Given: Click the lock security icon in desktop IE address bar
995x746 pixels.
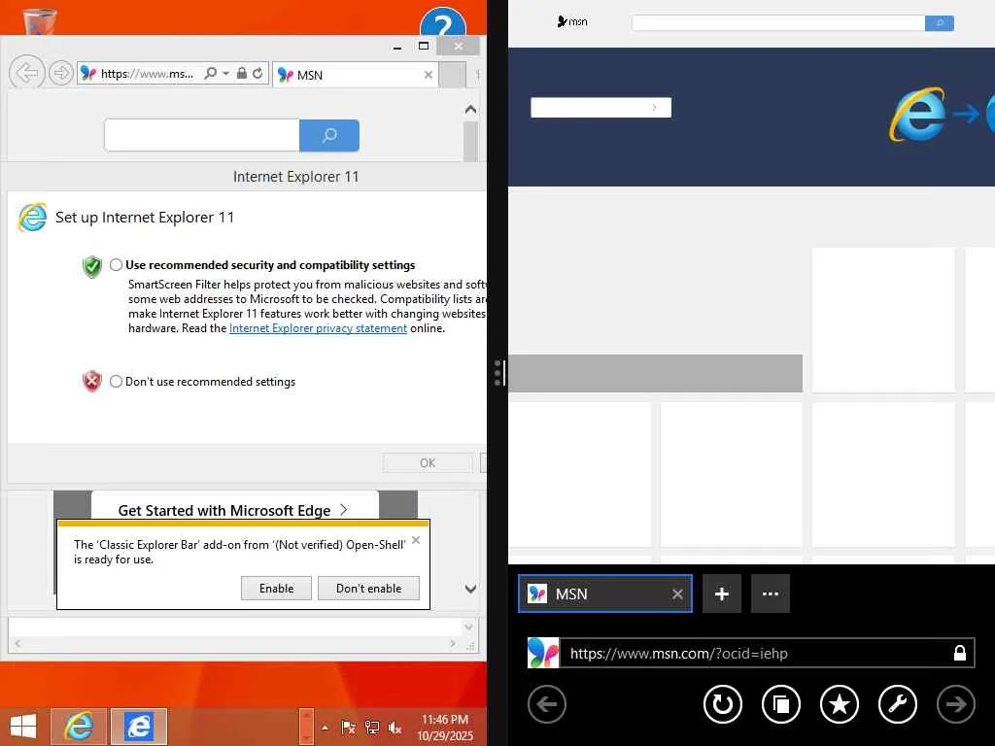Looking at the screenshot, I should [x=241, y=74].
